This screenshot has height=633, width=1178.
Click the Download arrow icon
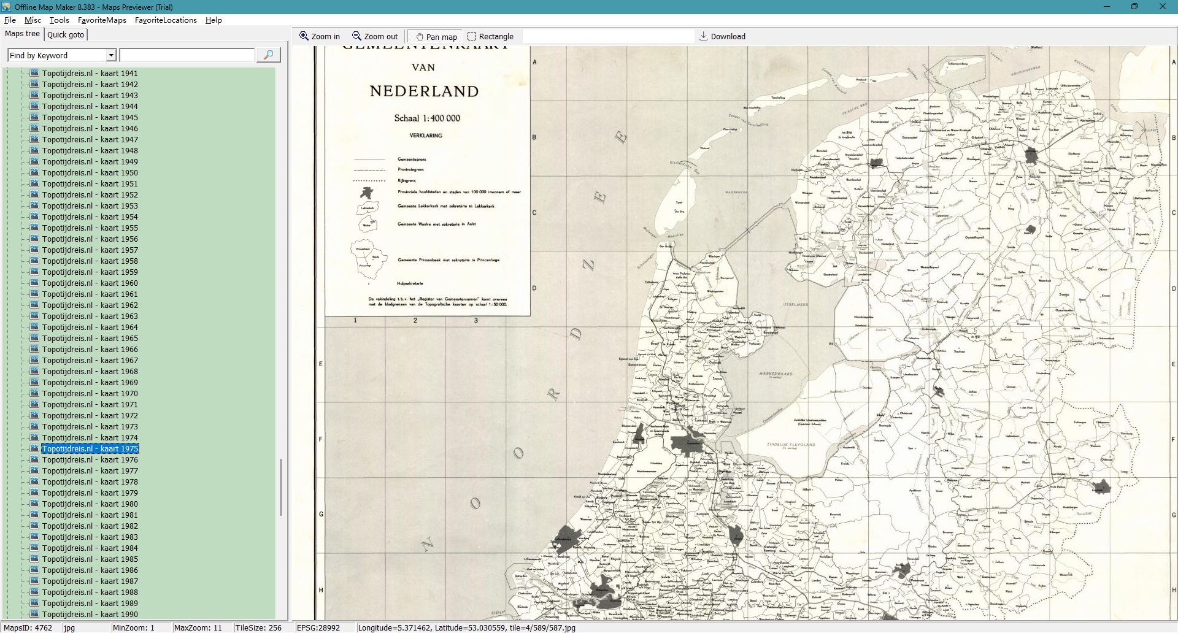pyautogui.click(x=703, y=36)
